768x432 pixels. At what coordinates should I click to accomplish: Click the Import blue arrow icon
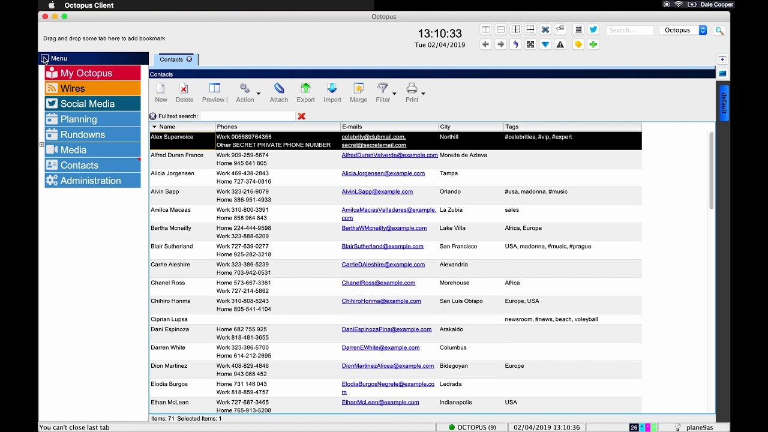[x=332, y=89]
